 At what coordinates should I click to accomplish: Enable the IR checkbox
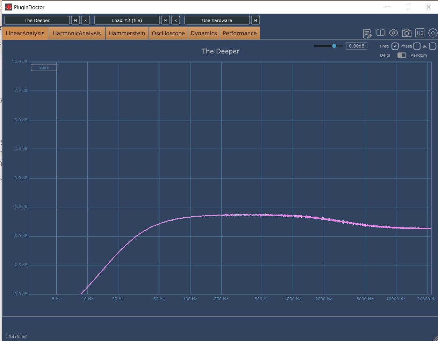point(433,46)
